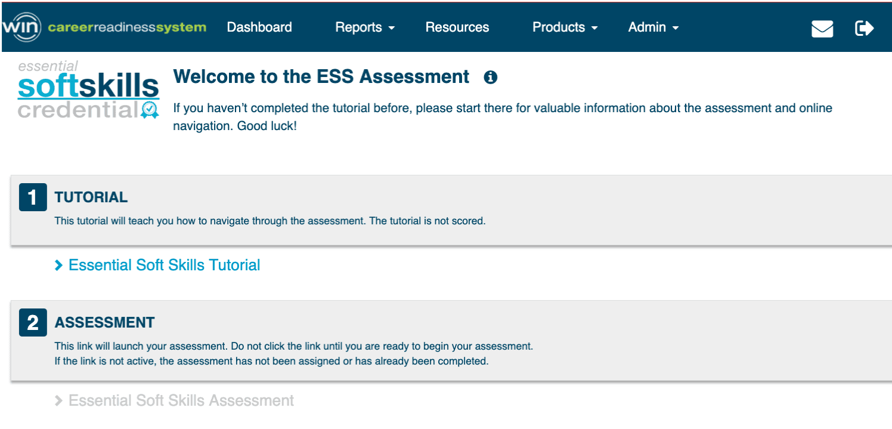Go to the Dashboard menu item
Image resolution: width=892 pixels, height=429 pixels.
coord(259,27)
